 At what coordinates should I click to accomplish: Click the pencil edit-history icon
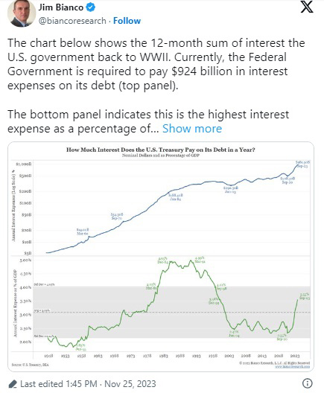13,384
